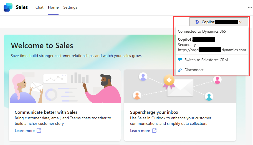Screen dimensions: 253x145
Task: Click the Supercharge your inbox heading
Action: (x=154, y=112)
